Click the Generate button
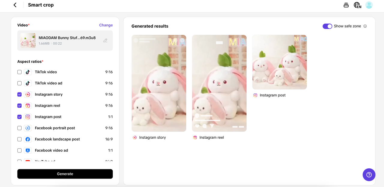Screen dimensions: 384x187 tap(65, 174)
